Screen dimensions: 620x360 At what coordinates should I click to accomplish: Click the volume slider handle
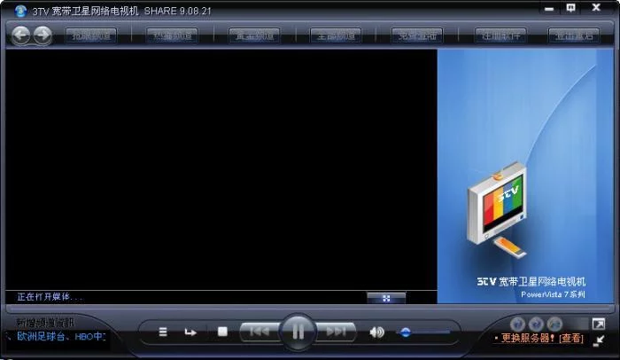click(406, 333)
